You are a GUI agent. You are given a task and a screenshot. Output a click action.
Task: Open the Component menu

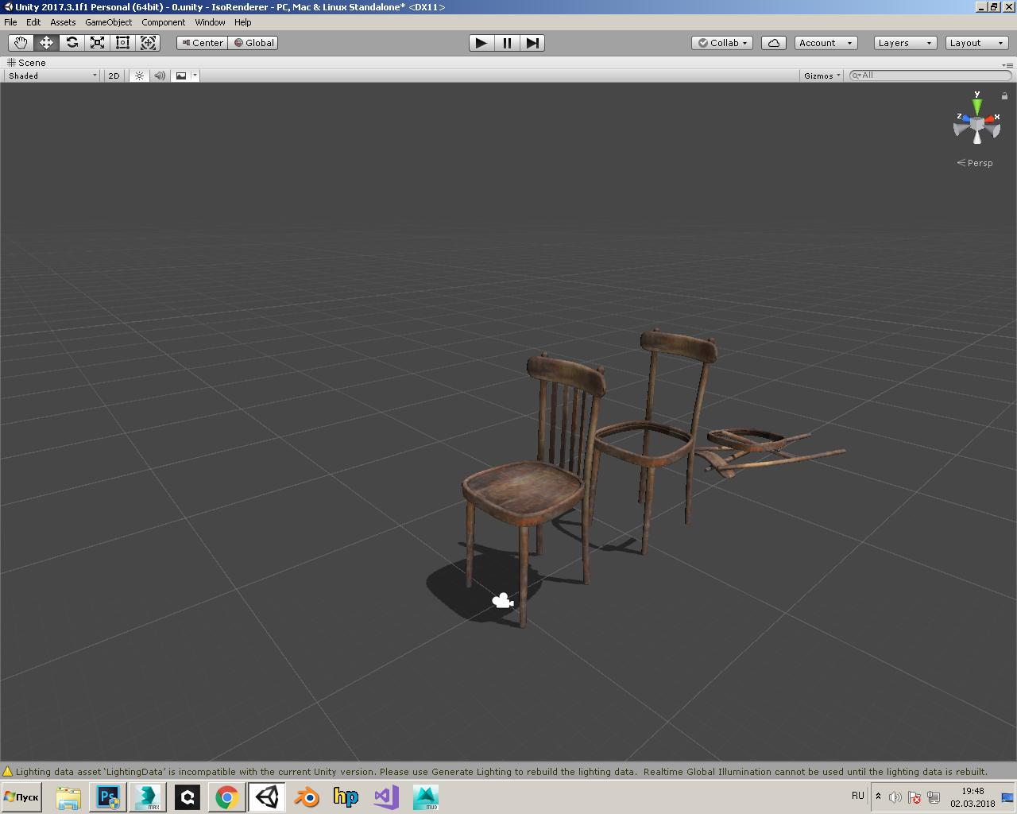[163, 22]
